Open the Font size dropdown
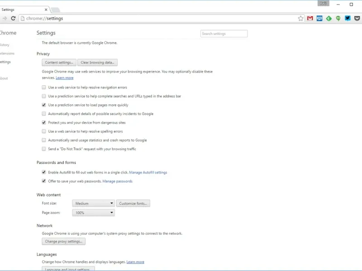Screen dimensions: 362x271 93,203
